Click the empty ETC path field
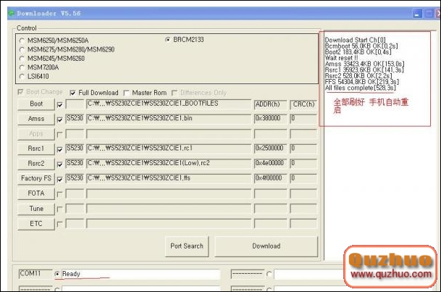This screenshot has width=441, height=292. click(169, 224)
